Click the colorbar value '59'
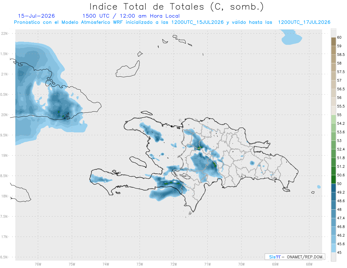 [339, 46]
